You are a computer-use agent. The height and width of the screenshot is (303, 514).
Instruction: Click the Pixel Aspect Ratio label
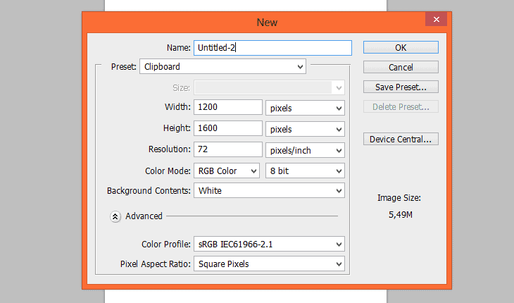pyautogui.click(x=156, y=264)
